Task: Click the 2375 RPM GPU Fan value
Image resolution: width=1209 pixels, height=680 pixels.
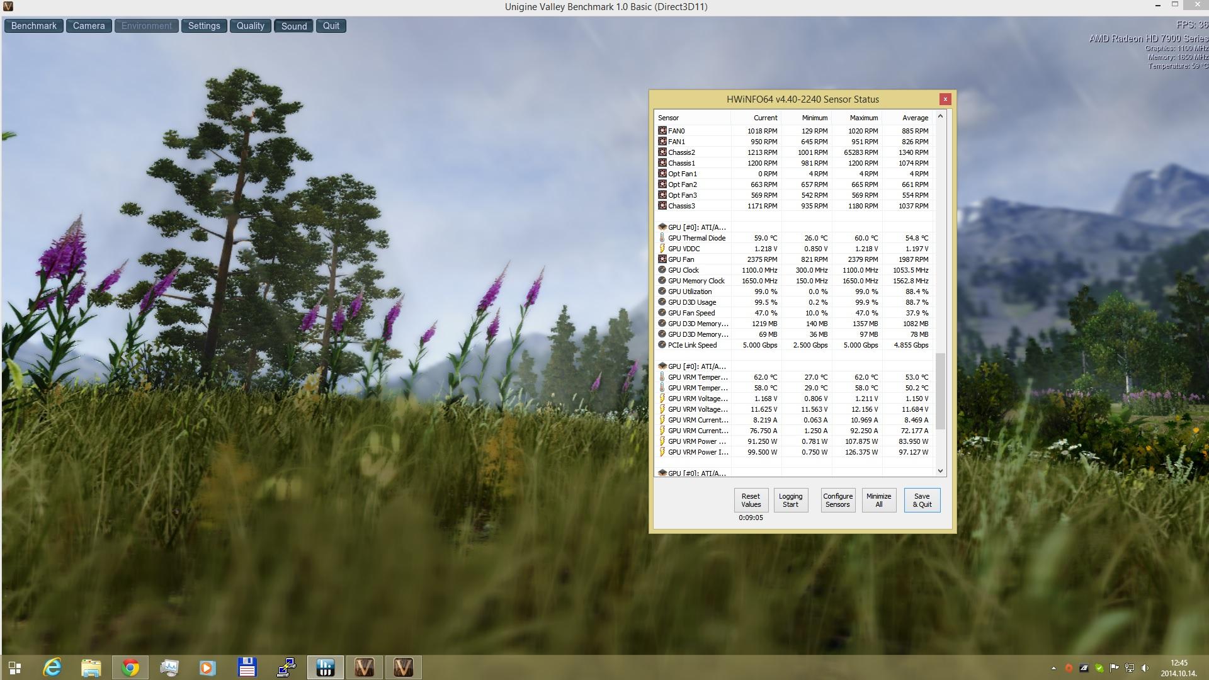Action: [762, 259]
